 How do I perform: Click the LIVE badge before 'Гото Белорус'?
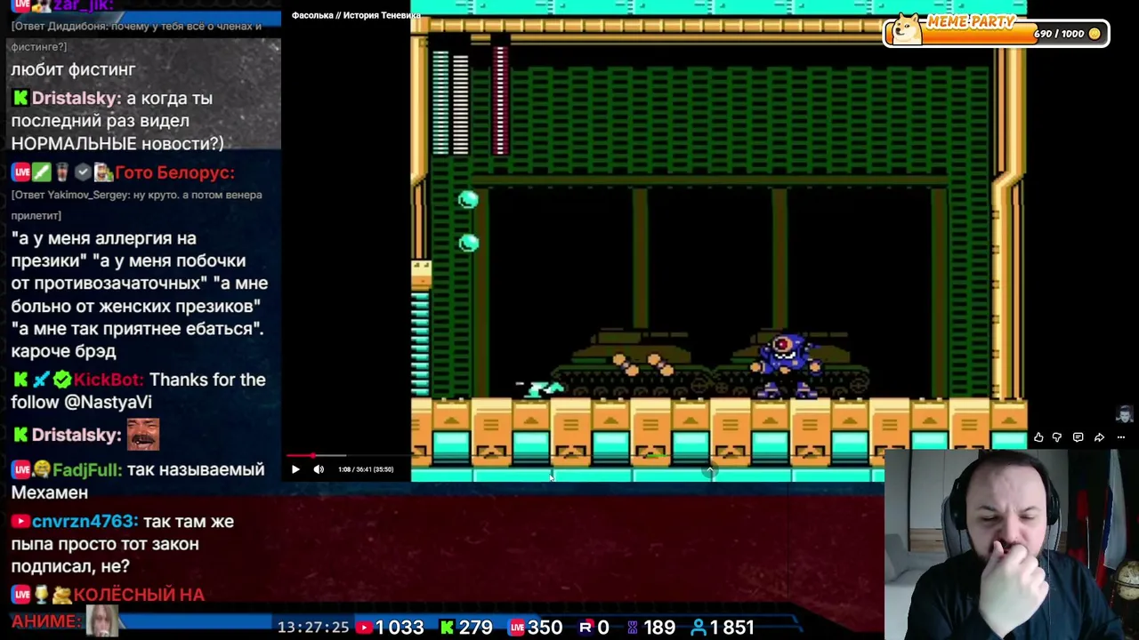20,172
